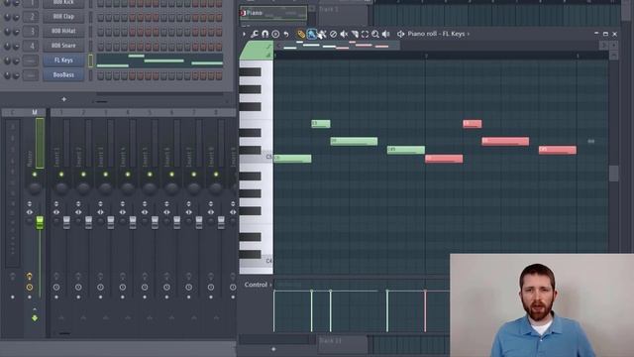Toggle the first step button of 808 Clap
The image size is (634, 357).
coord(101,18)
